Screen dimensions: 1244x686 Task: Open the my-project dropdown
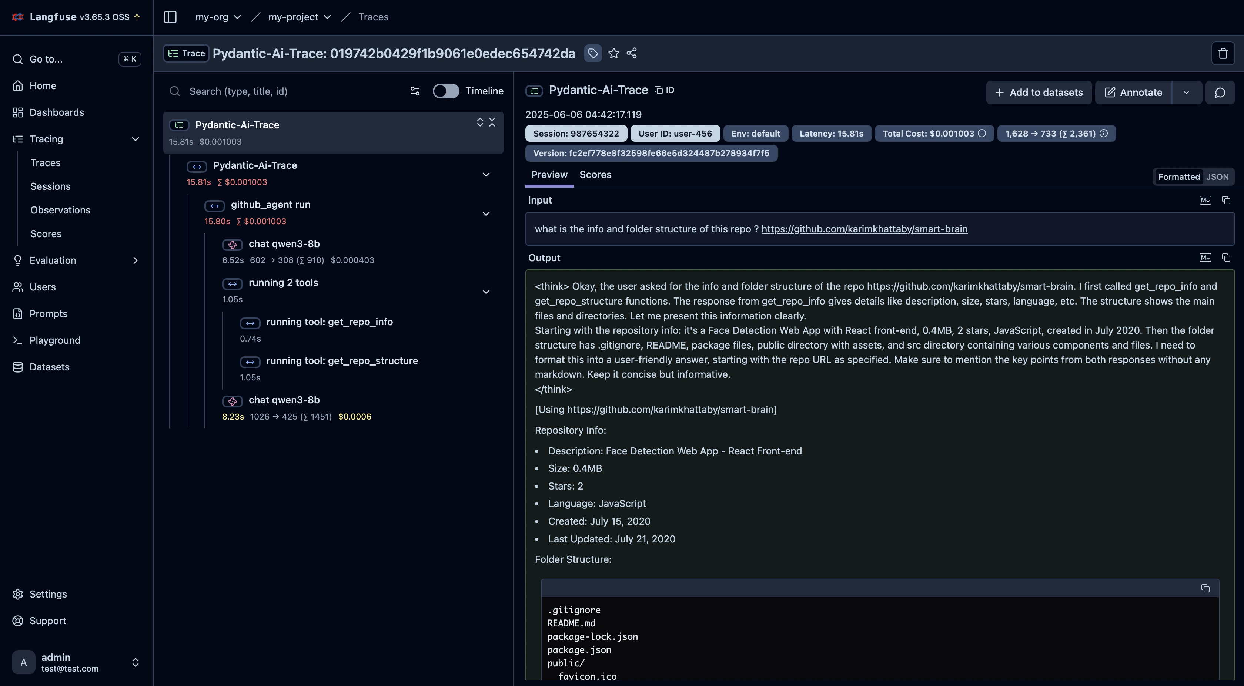(300, 17)
